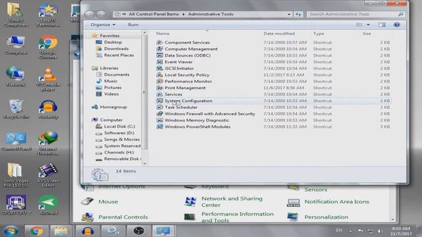Viewport: 422px width, 237px height.
Task: Open Notification Area Icons in Control Panel
Action: click(337, 201)
